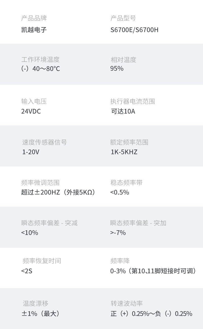
Task: Click the 稳态频率带 label
Action: 126,183
